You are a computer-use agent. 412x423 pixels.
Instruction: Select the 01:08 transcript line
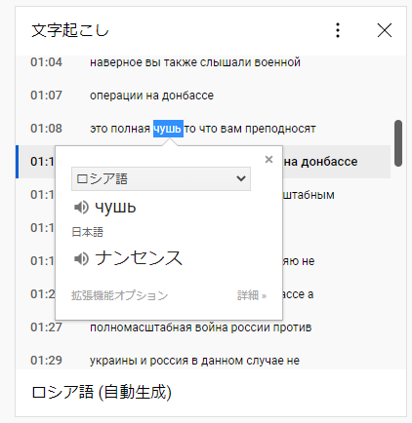coord(203,129)
